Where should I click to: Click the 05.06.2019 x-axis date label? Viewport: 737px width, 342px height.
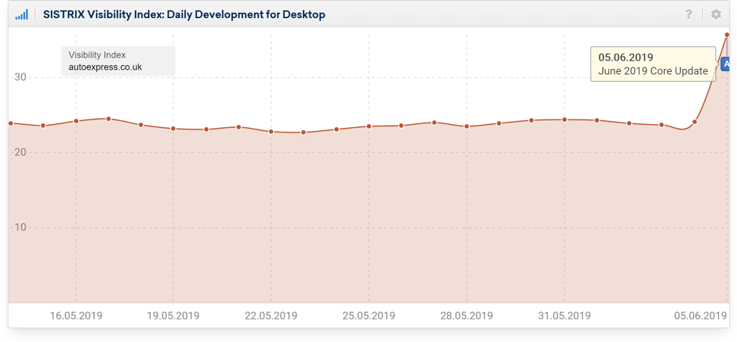click(x=700, y=316)
